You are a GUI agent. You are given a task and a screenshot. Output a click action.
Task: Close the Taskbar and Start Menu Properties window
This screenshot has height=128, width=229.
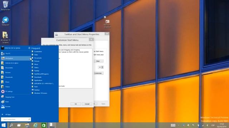(x=107, y=34)
